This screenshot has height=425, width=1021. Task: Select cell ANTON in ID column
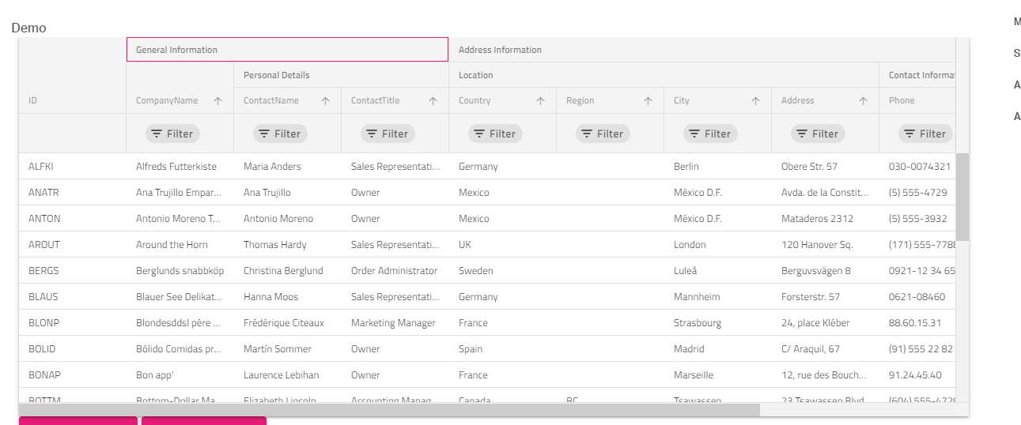(x=72, y=219)
